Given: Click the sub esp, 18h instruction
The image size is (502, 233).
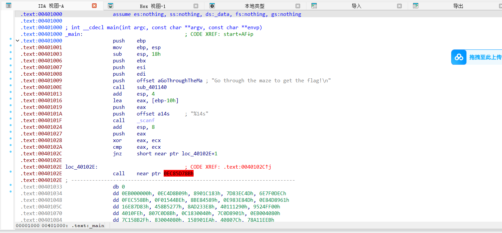Looking at the screenshot, I should (x=137, y=54).
